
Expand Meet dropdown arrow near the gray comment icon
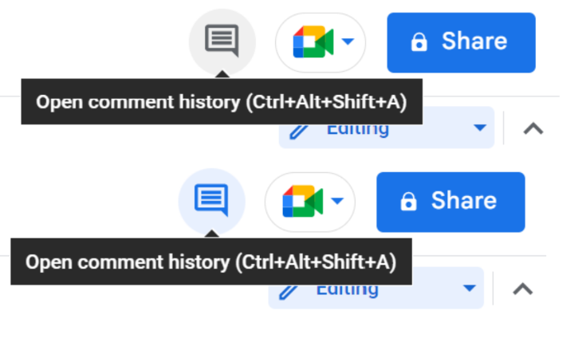pyautogui.click(x=348, y=41)
